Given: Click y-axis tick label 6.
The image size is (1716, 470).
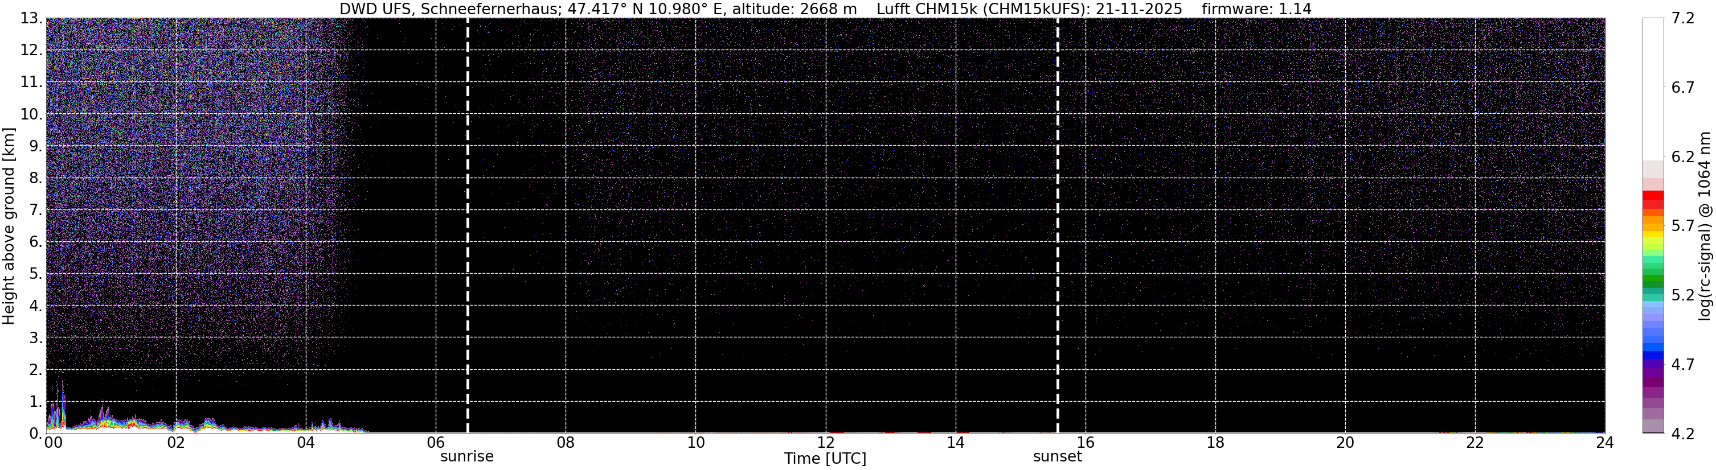Looking at the screenshot, I should 36,242.
